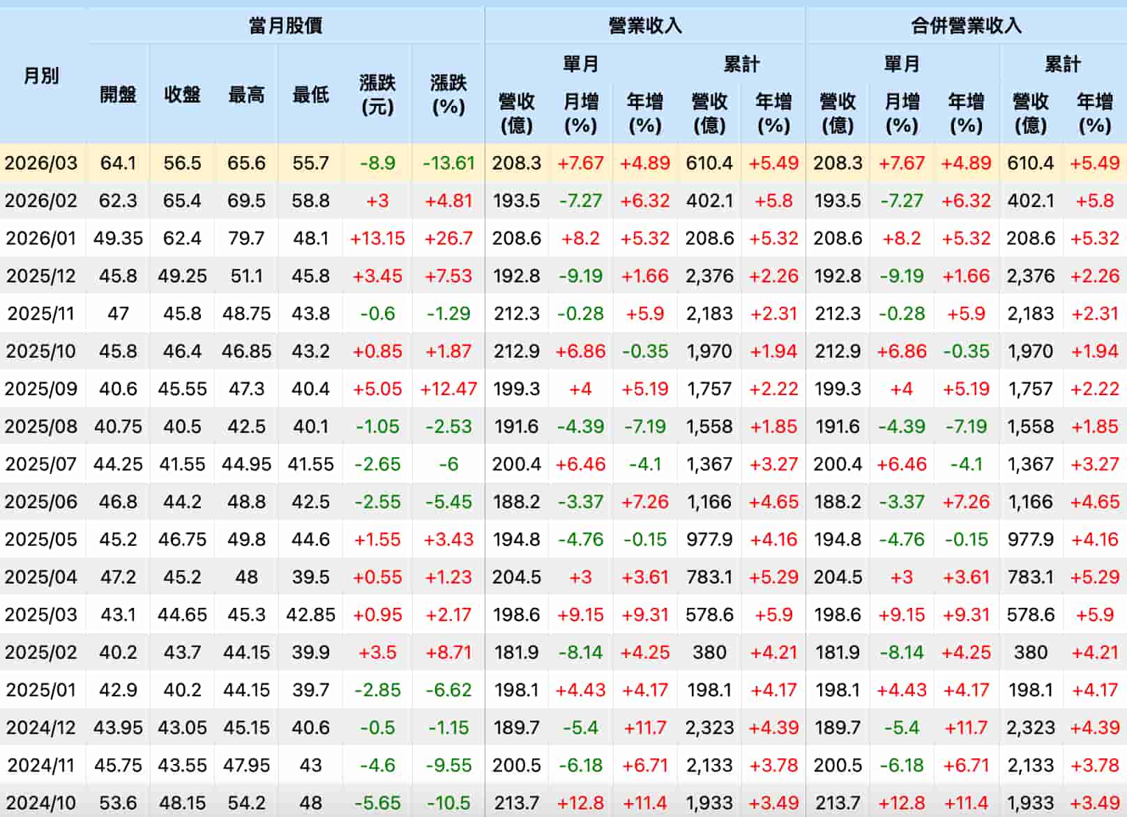Screen dimensions: 1127x817
Task: Select the 2024/10 month row label
Action: click(x=41, y=803)
